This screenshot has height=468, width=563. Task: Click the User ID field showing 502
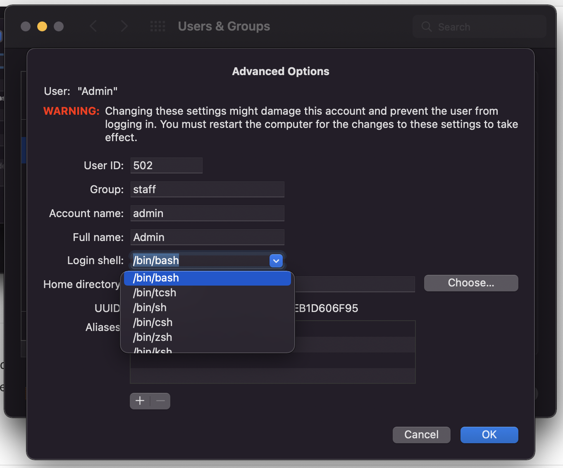point(167,165)
